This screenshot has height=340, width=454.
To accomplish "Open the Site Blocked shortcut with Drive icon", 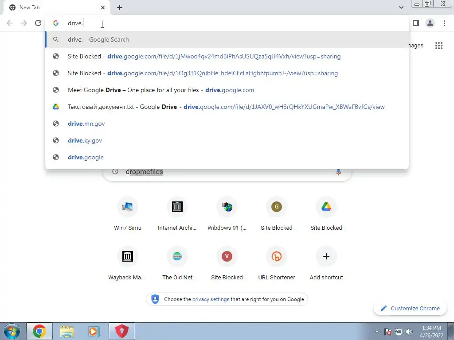I will [326, 215].
